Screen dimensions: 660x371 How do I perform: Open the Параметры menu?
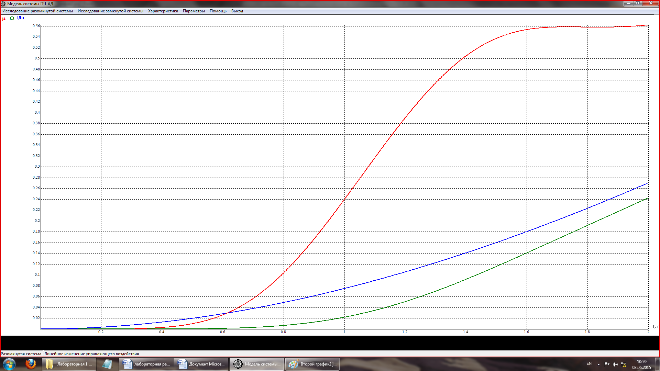tap(194, 11)
